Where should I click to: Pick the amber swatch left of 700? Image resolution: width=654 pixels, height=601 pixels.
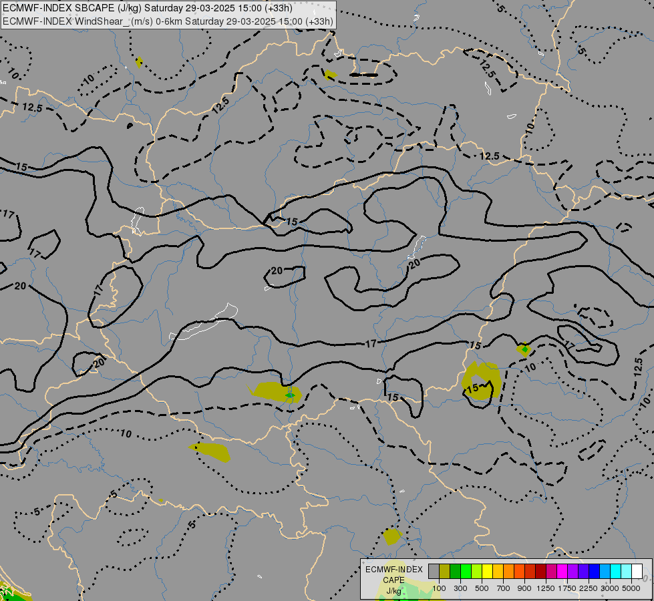498,572
